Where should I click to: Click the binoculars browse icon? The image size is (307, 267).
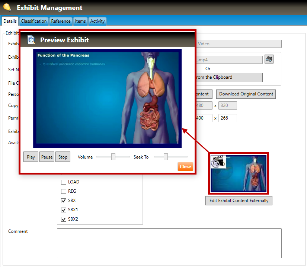[269, 59]
